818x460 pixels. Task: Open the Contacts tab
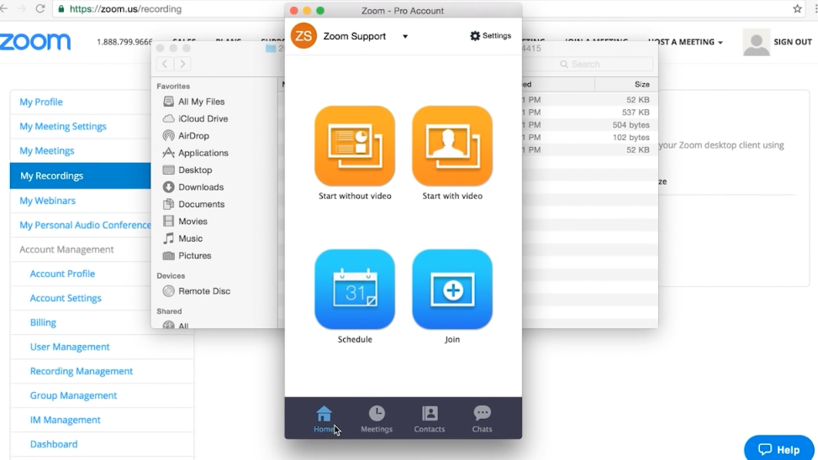[x=430, y=418]
